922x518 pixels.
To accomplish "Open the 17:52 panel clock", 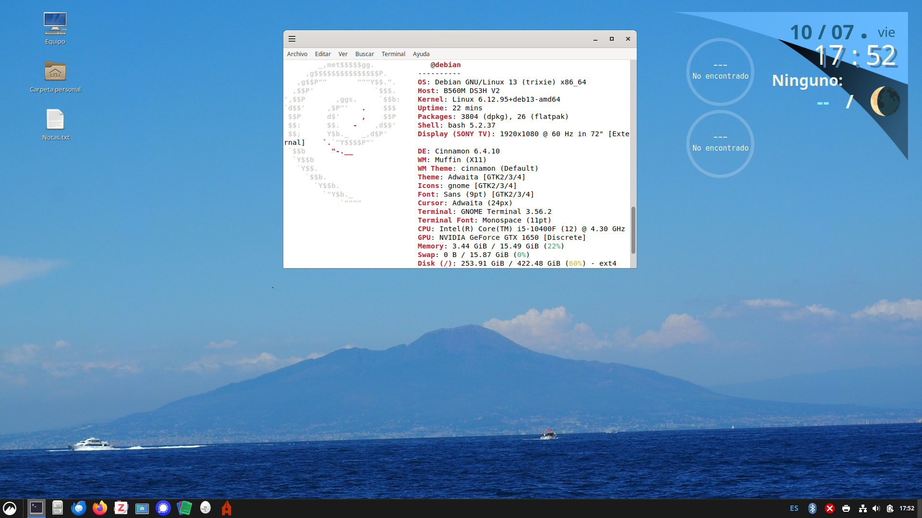I will tap(907, 508).
